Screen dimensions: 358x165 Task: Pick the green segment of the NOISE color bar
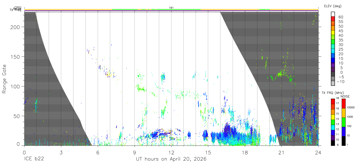point(344,122)
